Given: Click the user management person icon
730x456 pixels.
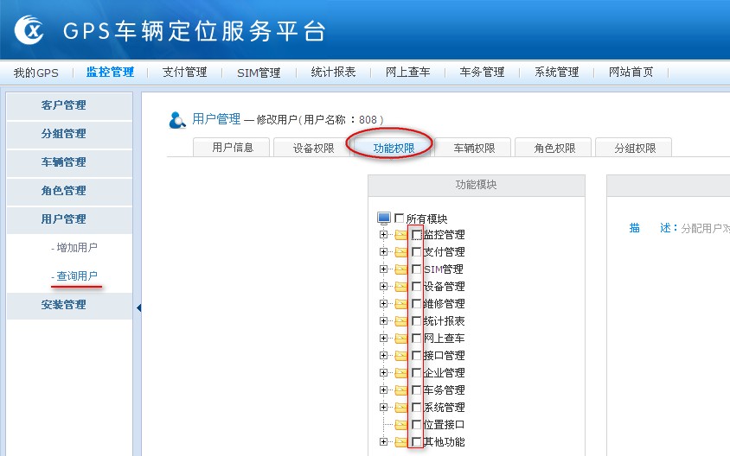Looking at the screenshot, I should tap(177, 120).
